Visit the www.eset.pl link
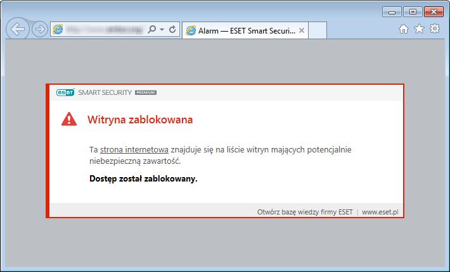 (380, 212)
